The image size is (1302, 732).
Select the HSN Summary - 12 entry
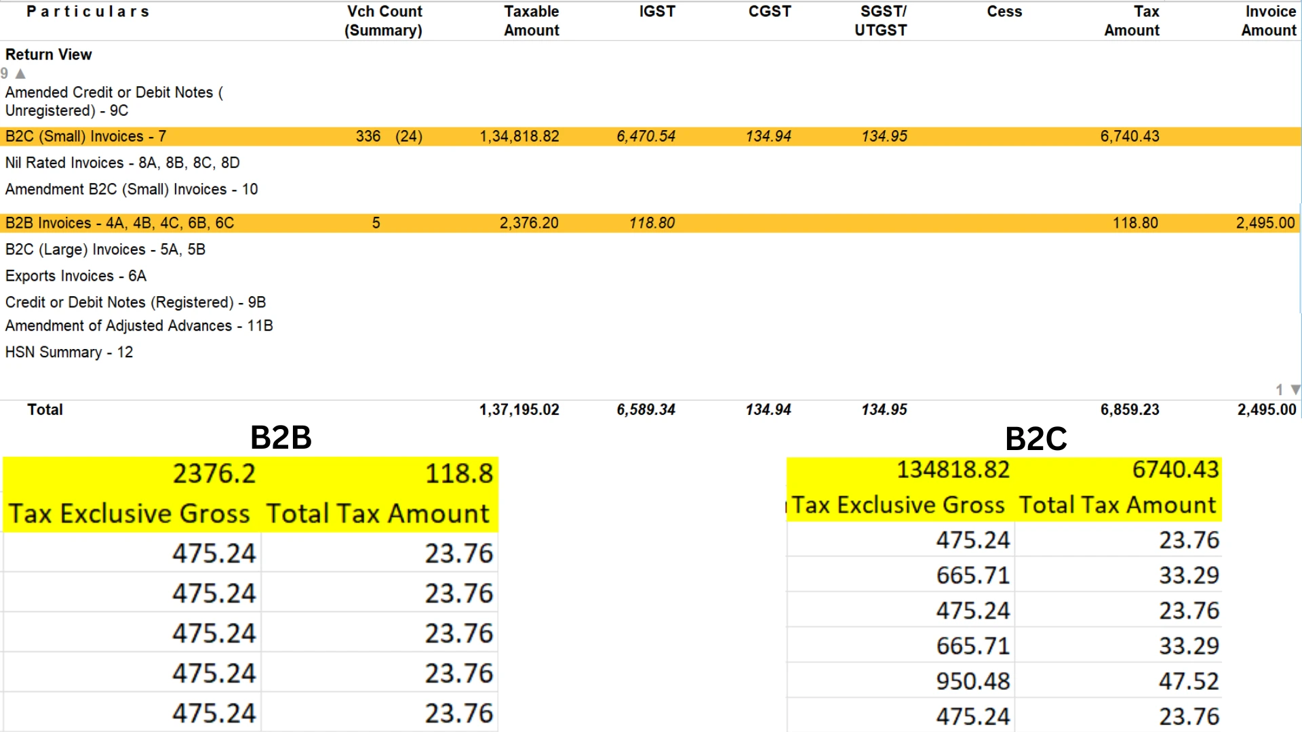click(68, 352)
